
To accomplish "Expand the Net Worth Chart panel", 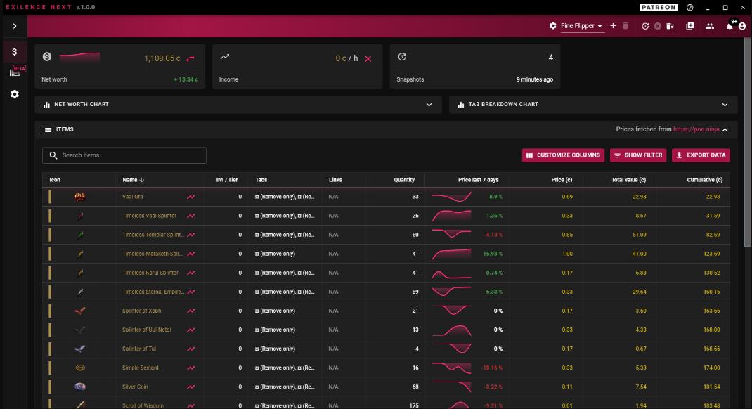I will [x=238, y=104].
